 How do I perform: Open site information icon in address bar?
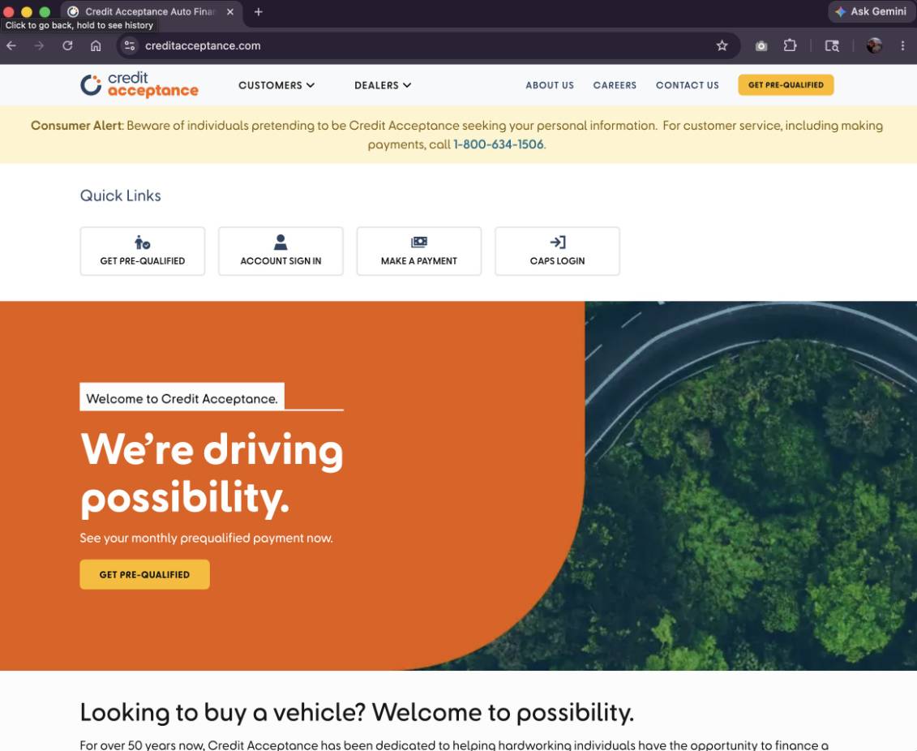130,45
